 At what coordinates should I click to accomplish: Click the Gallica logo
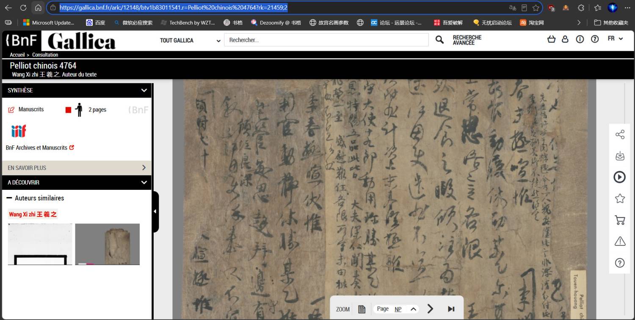coord(81,42)
